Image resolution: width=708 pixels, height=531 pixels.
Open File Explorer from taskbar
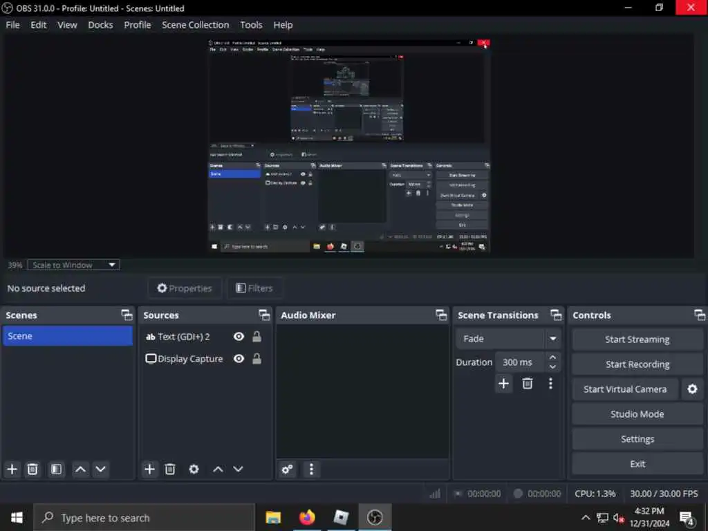273,517
